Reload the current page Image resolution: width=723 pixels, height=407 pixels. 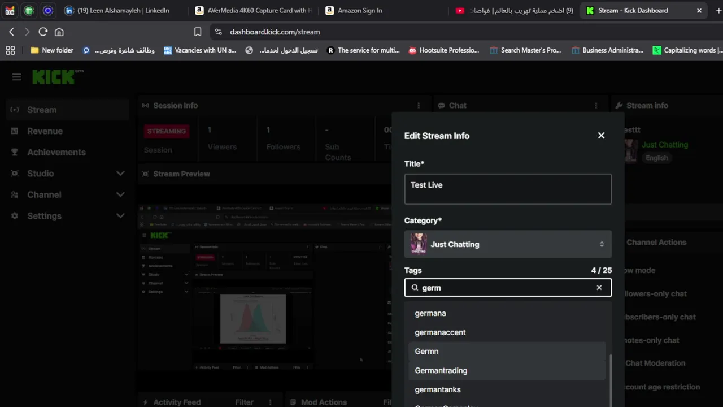43,32
